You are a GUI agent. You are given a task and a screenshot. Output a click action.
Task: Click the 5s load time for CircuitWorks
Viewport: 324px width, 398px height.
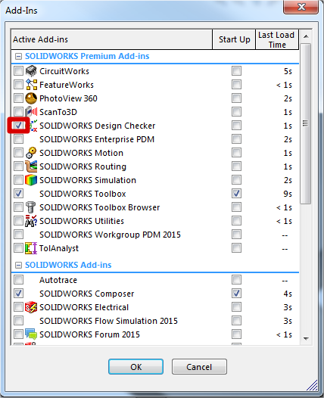tap(288, 71)
